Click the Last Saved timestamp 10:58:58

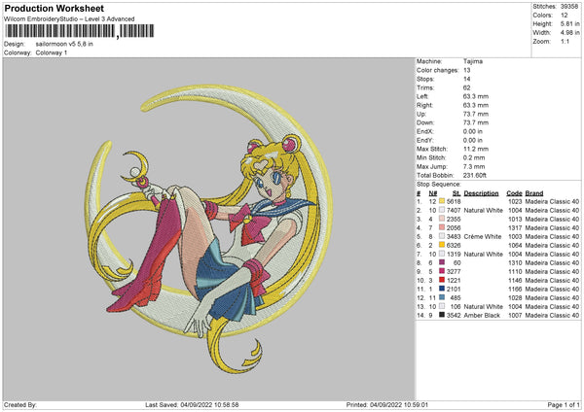click(x=224, y=404)
